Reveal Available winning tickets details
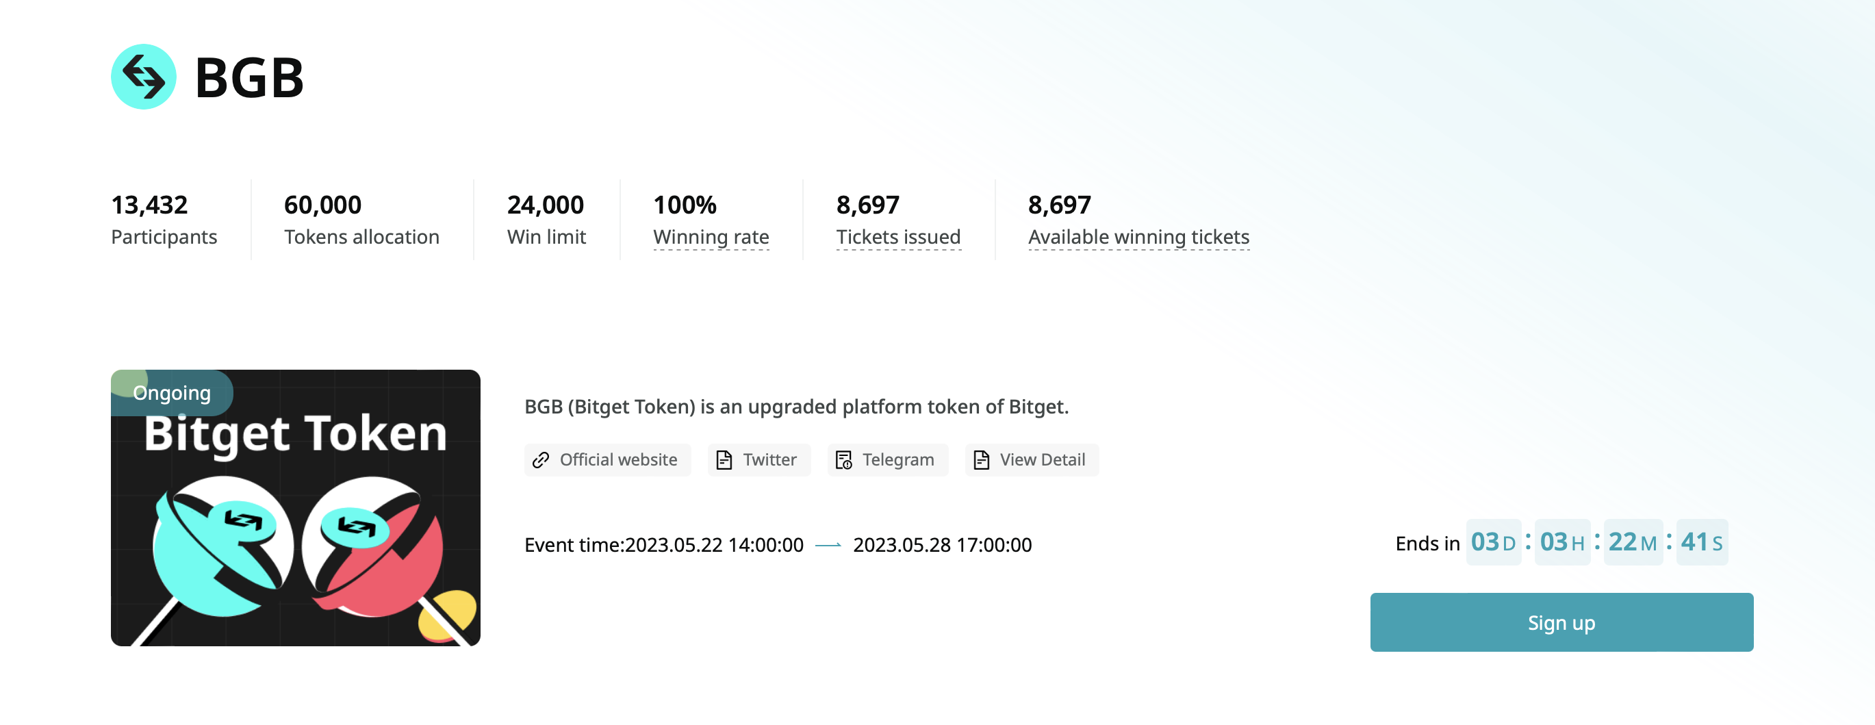 [1138, 237]
